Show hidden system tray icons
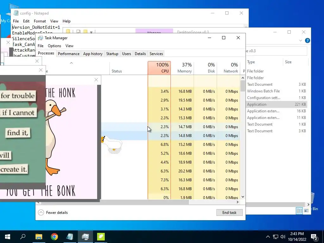This screenshot has height=243, width=324. click(268, 237)
